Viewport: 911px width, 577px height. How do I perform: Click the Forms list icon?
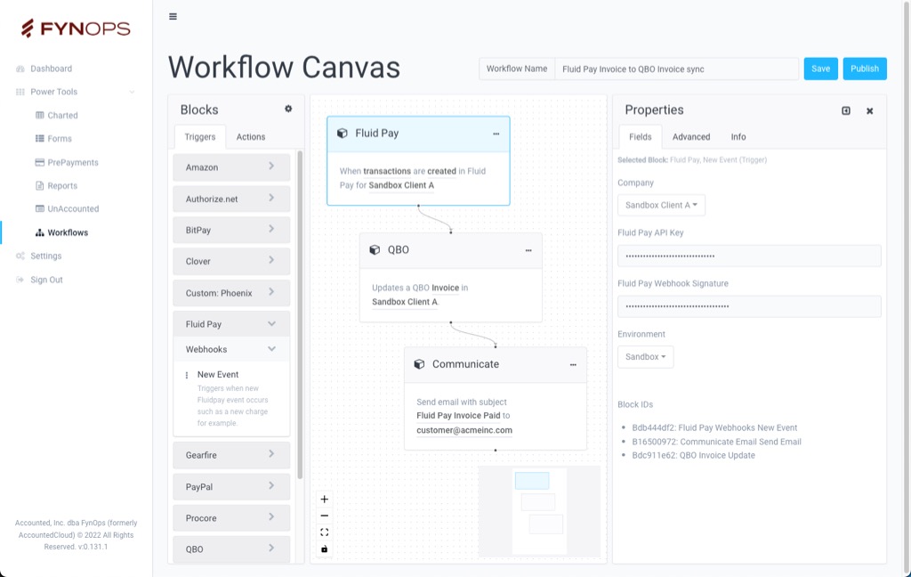(x=39, y=138)
